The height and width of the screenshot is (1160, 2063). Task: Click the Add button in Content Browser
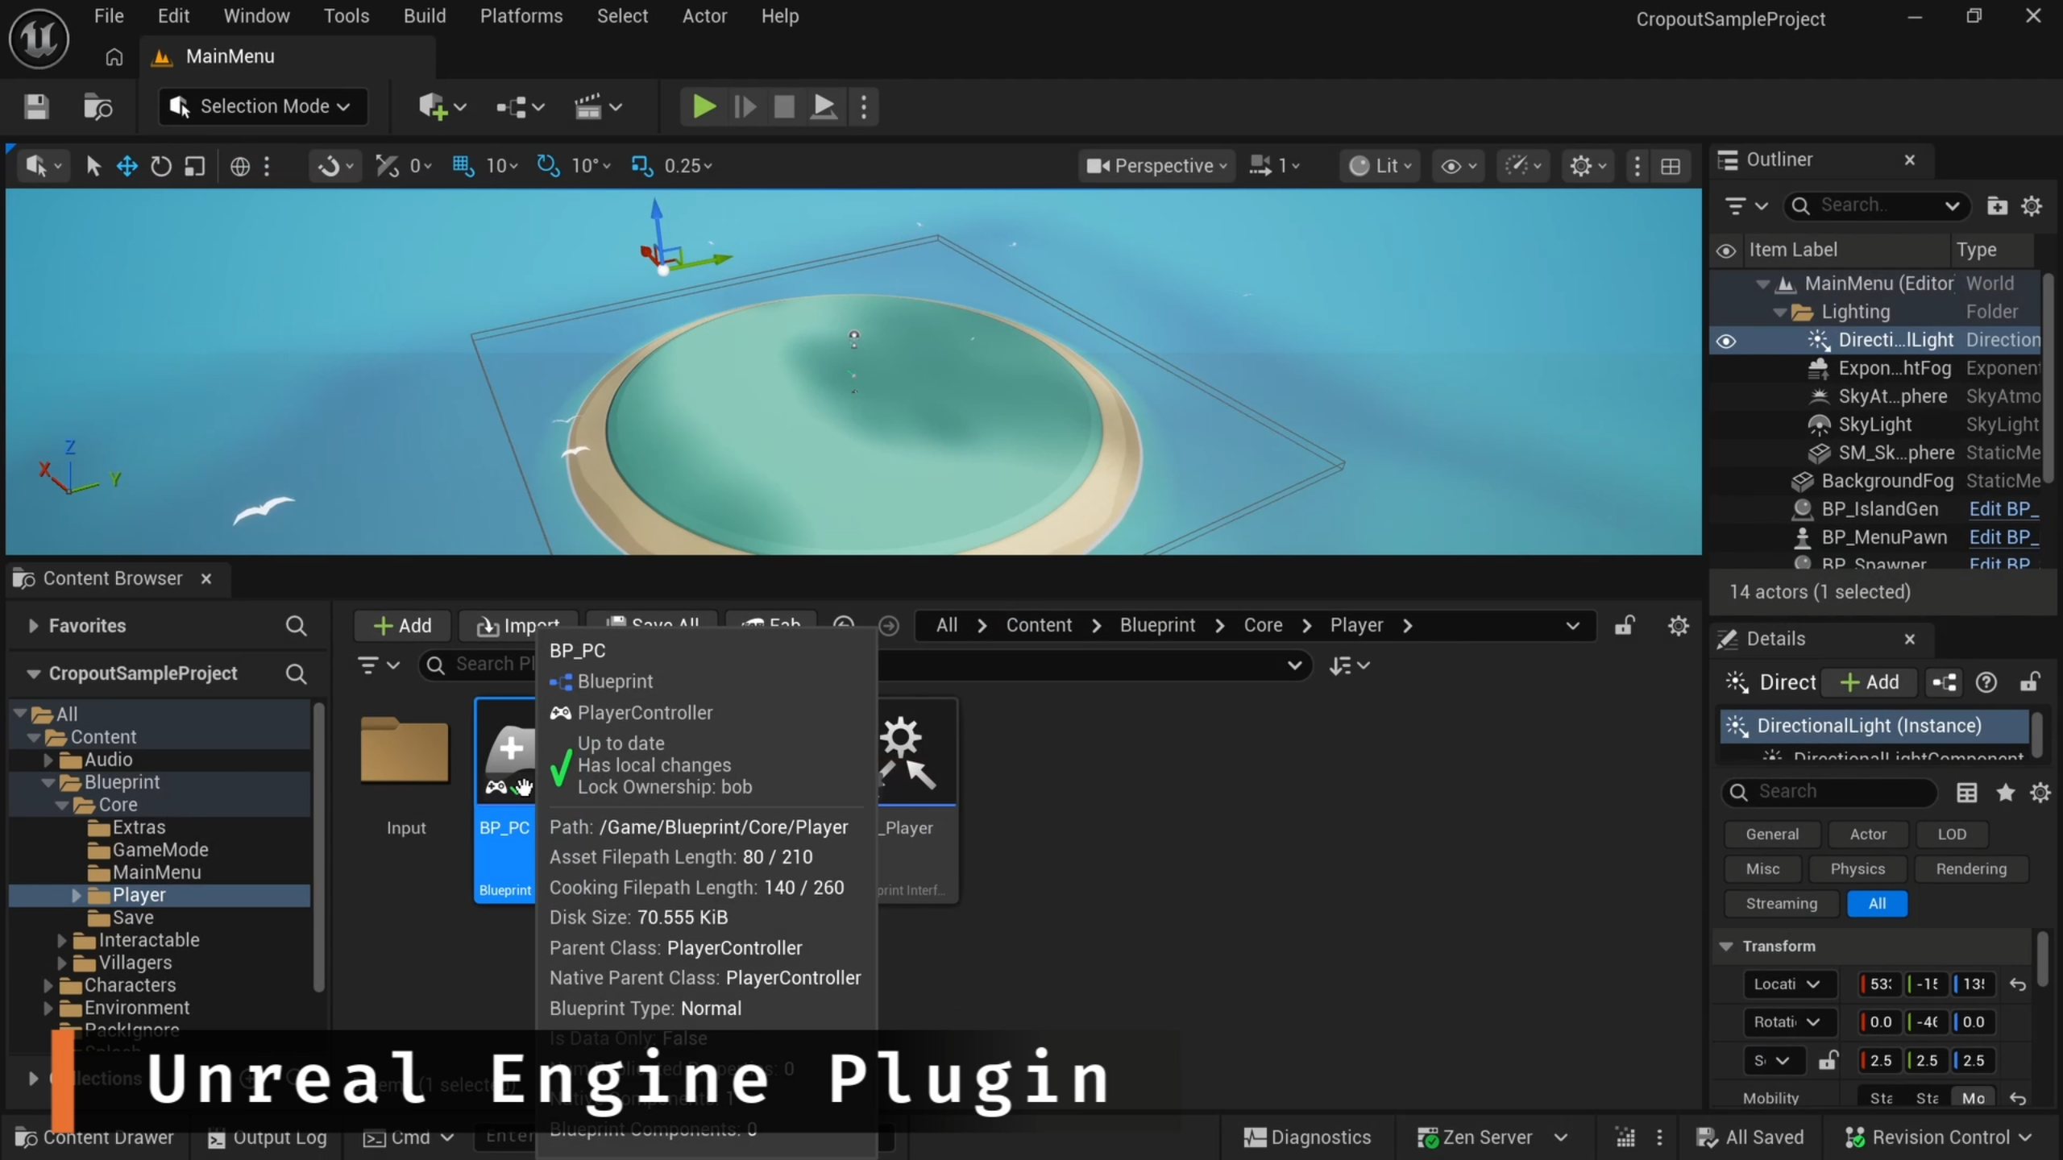[402, 626]
